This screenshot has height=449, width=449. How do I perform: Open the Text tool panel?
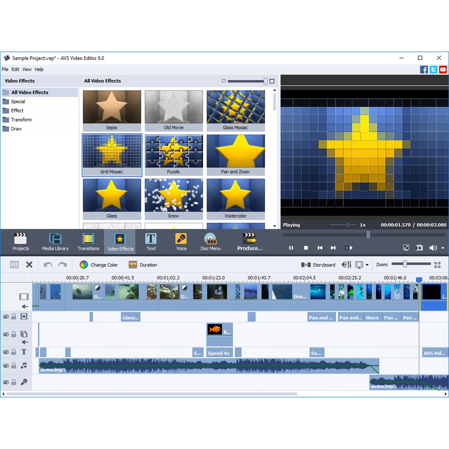point(151,242)
